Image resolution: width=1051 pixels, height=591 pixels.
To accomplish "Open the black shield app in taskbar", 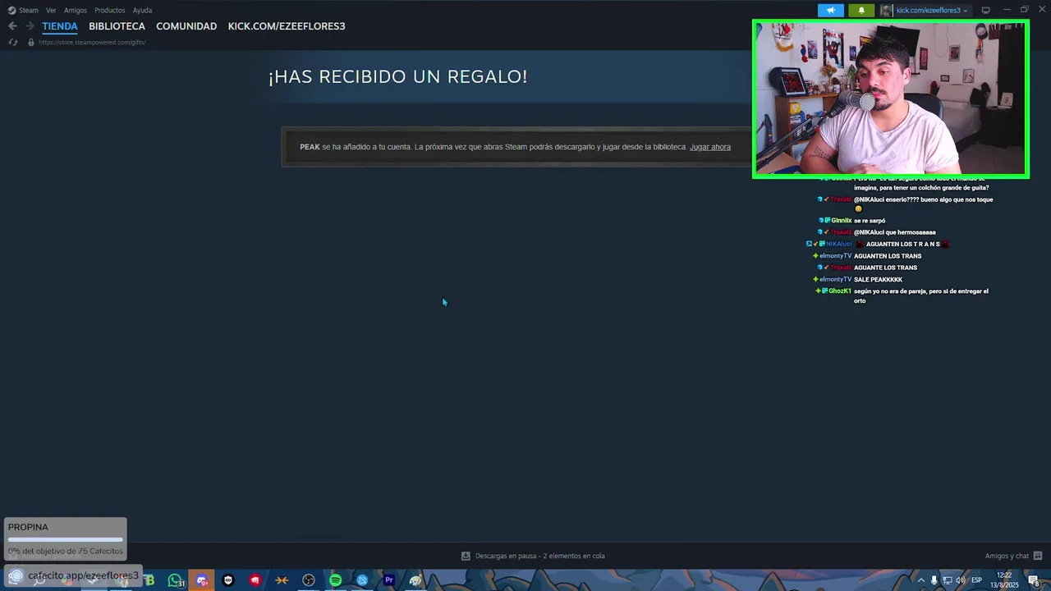I will [x=228, y=580].
